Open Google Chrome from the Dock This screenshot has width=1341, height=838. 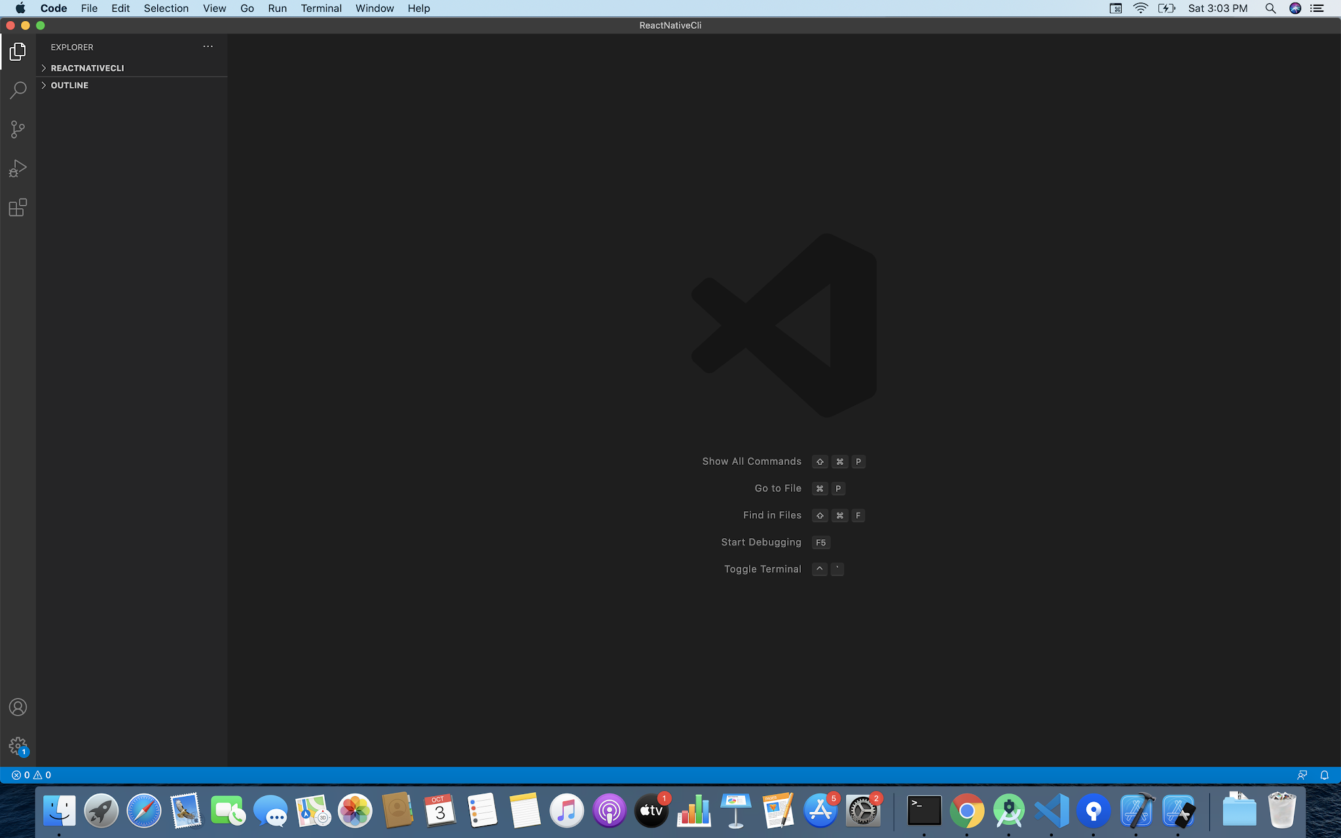[966, 811]
